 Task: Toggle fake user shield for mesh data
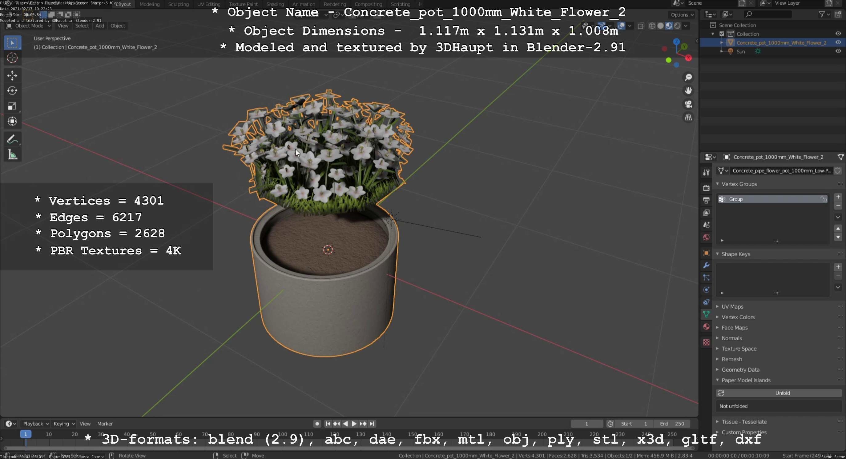coord(838,171)
